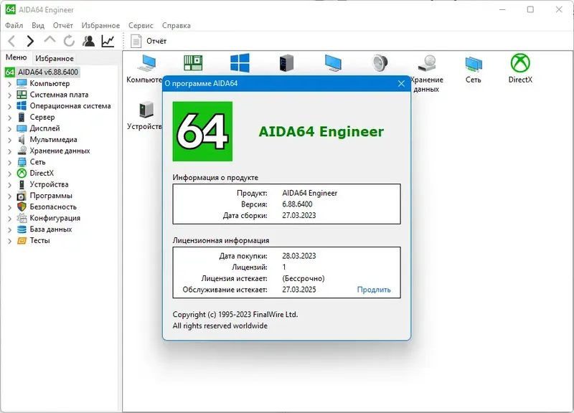Click the shield icon of Безопасность in tree
Viewport: 574px width, 413px height.
(x=22, y=206)
